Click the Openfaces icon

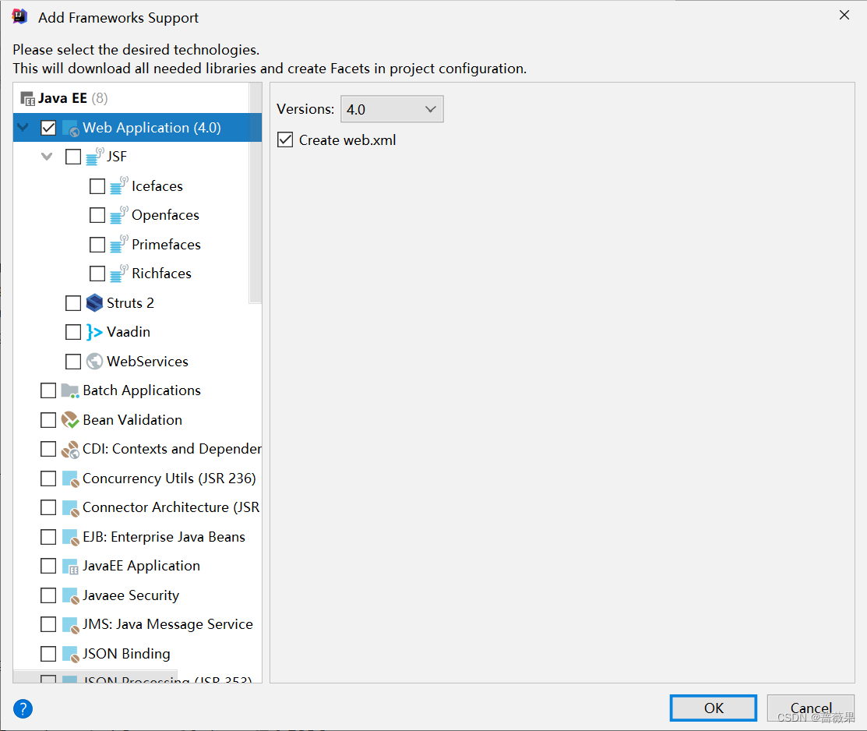[x=119, y=215]
